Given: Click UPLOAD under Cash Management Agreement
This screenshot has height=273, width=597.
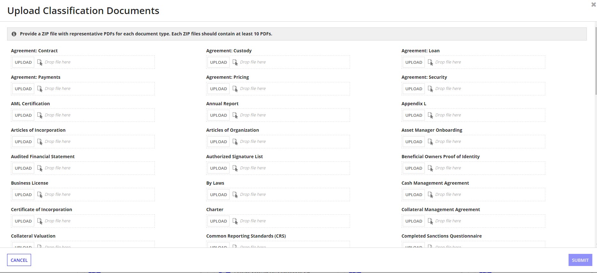Looking at the screenshot, I should point(414,195).
